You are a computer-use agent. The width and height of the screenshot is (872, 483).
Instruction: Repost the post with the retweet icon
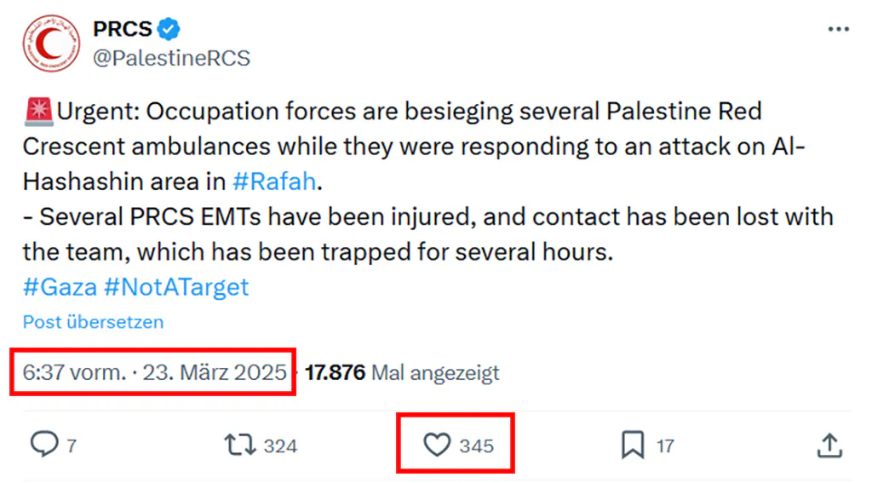tap(238, 445)
